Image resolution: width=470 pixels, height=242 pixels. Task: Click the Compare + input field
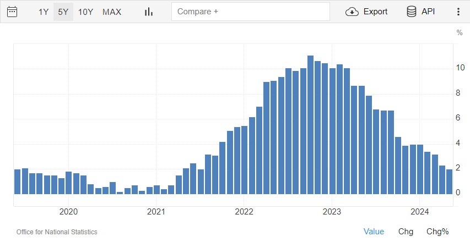[250, 12]
